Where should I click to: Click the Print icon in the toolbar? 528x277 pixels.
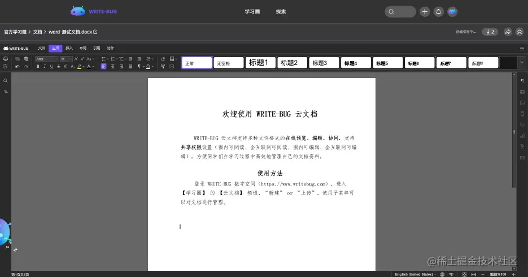(x=6, y=59)
